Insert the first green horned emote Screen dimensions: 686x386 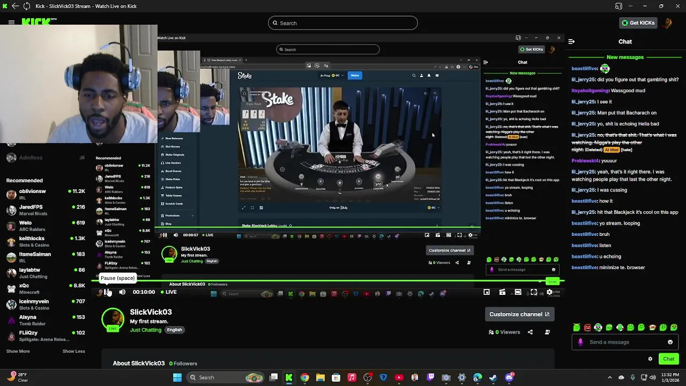pos(576,328)
